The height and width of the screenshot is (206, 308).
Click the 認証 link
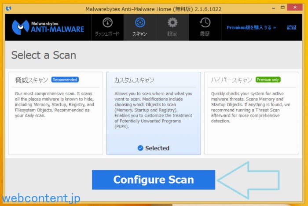(292, 27)
